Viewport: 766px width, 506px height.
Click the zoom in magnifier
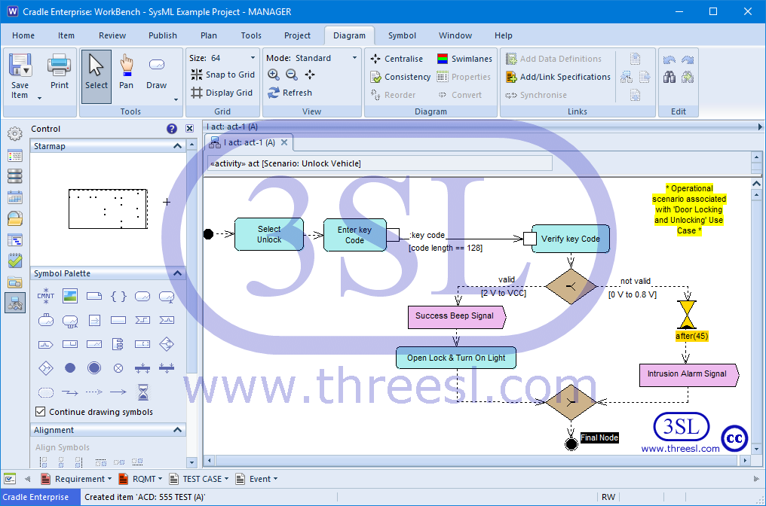point(274,75)
